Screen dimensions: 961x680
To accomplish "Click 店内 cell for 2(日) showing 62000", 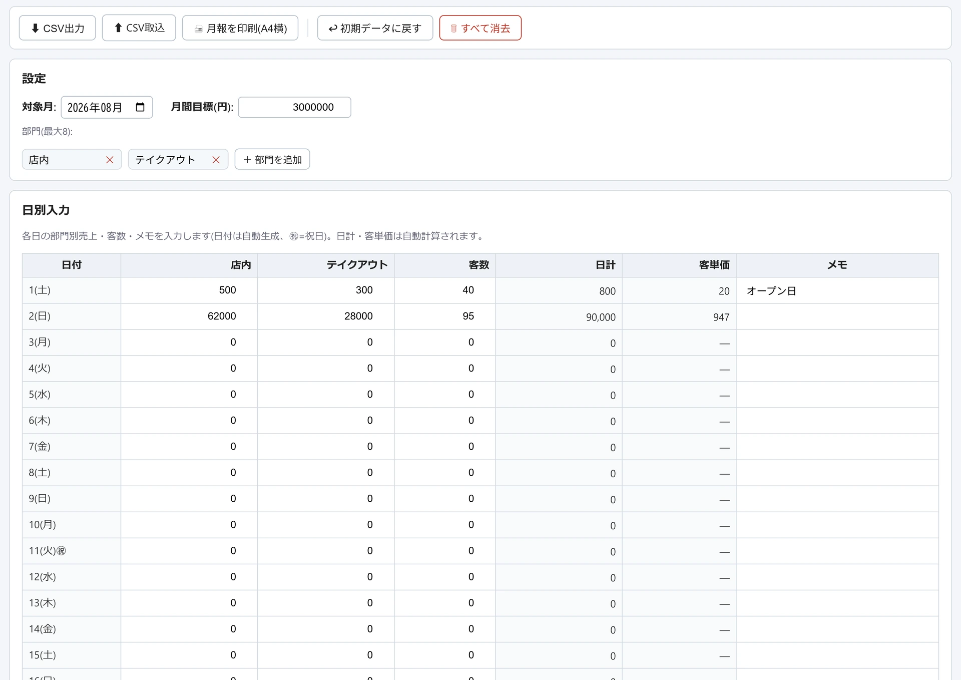I will (189, 316).
